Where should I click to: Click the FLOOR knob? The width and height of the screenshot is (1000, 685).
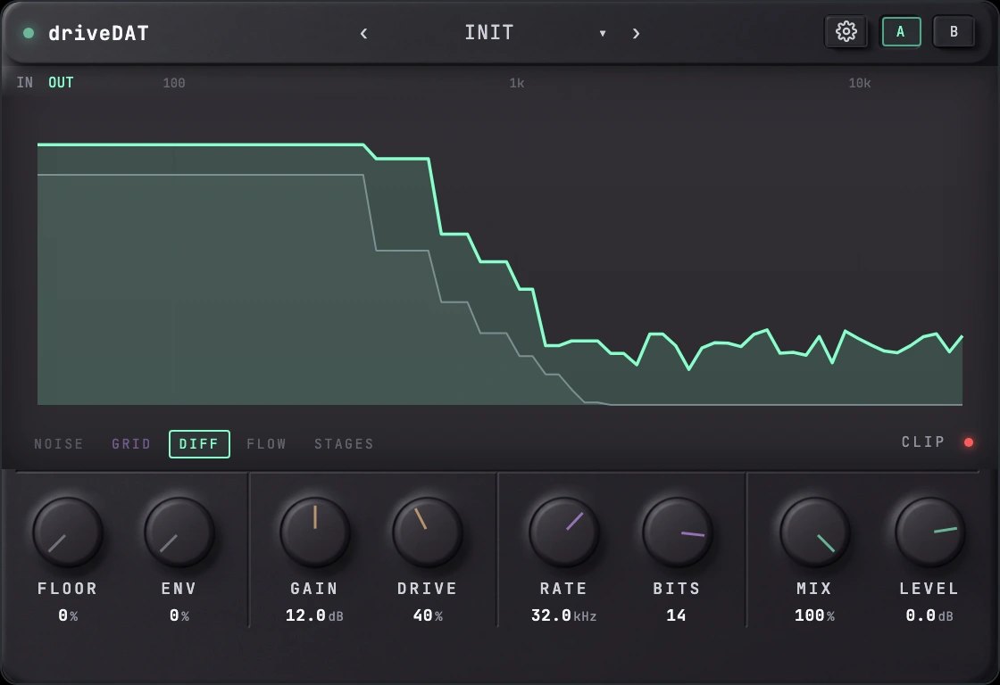(67, 532)
